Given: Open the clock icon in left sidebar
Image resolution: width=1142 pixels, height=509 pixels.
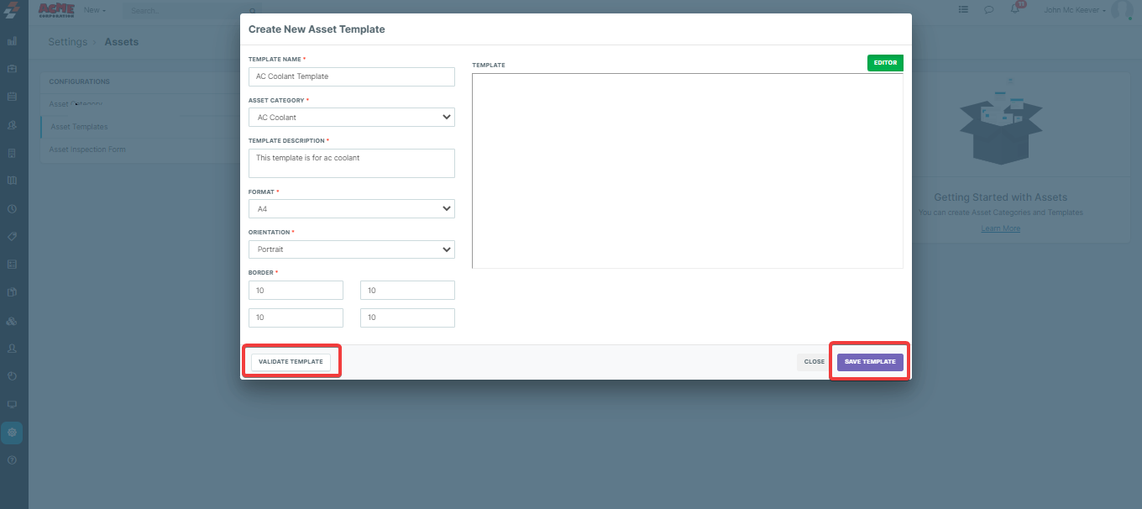Looking at the screenshot, I should tap(12, 208).
